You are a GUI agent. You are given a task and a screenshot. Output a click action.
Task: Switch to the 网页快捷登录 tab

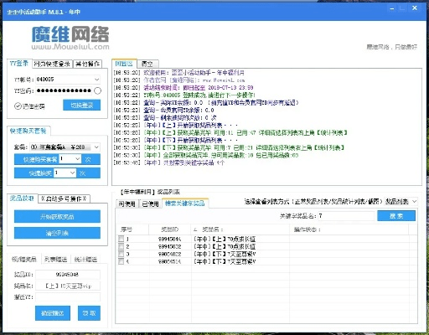pos(52,64)
